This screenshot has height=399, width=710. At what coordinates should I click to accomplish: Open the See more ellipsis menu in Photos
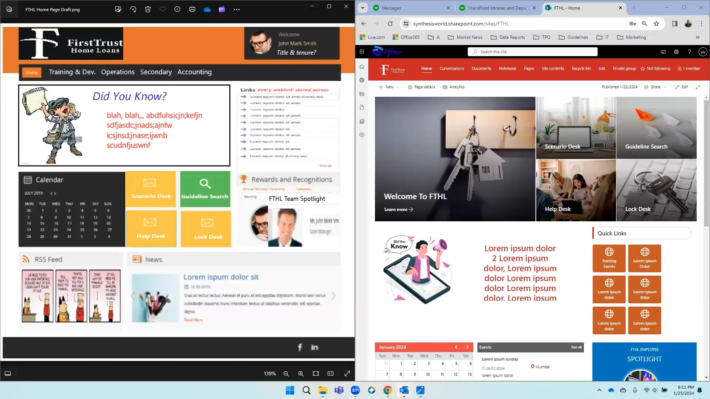[237, 9]
